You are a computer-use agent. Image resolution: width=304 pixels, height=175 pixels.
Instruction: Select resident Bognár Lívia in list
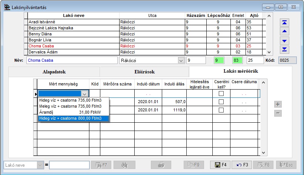click(x=73, y=40)
